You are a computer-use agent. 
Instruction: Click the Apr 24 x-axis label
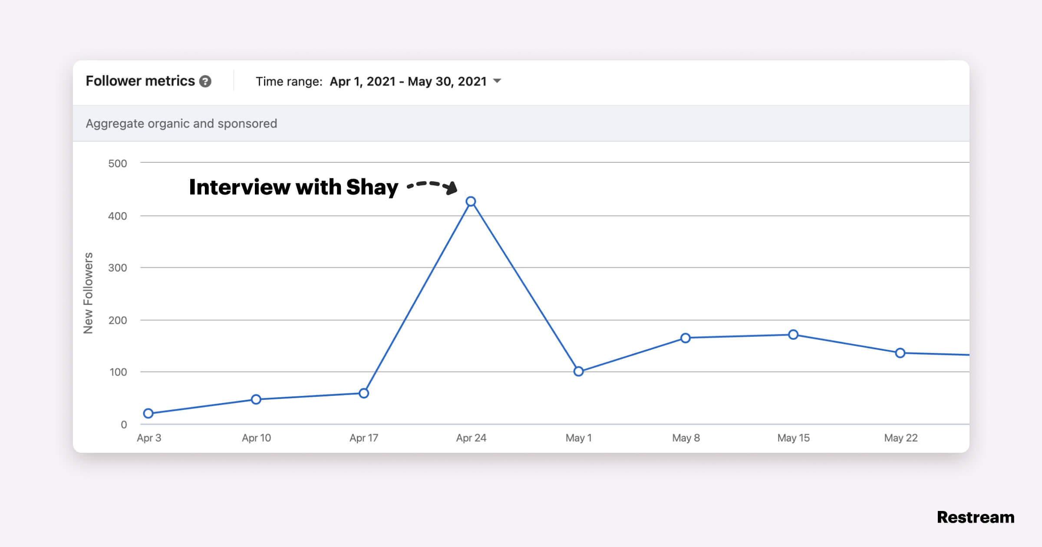[x=471, y=438]
